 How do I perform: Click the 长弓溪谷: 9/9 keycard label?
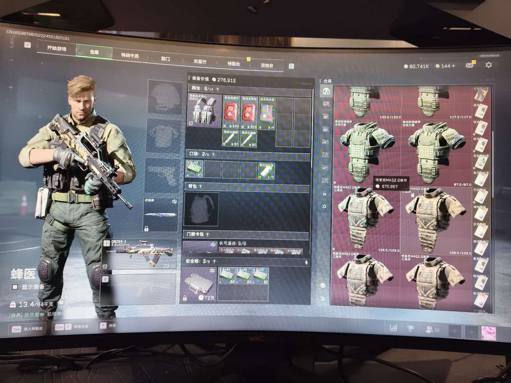point(232,243)
